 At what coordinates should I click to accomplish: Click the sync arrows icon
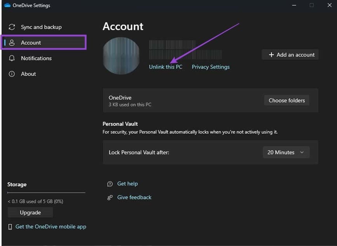point(12,27)
